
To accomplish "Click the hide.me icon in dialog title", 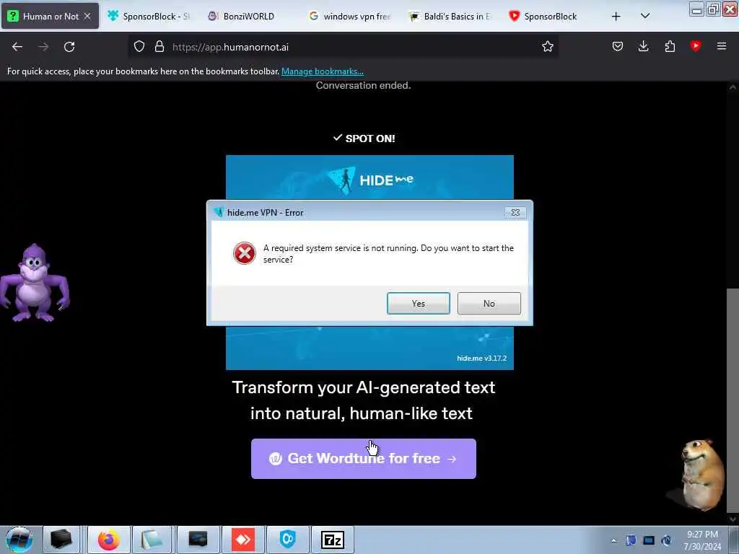I will 218,213.
